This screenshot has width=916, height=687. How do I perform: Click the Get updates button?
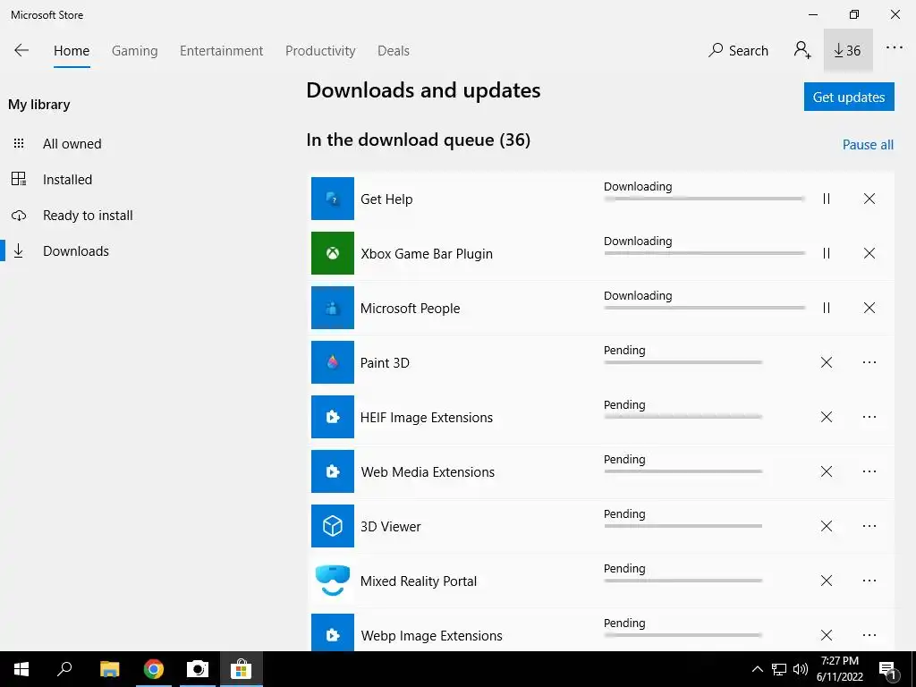849,97
